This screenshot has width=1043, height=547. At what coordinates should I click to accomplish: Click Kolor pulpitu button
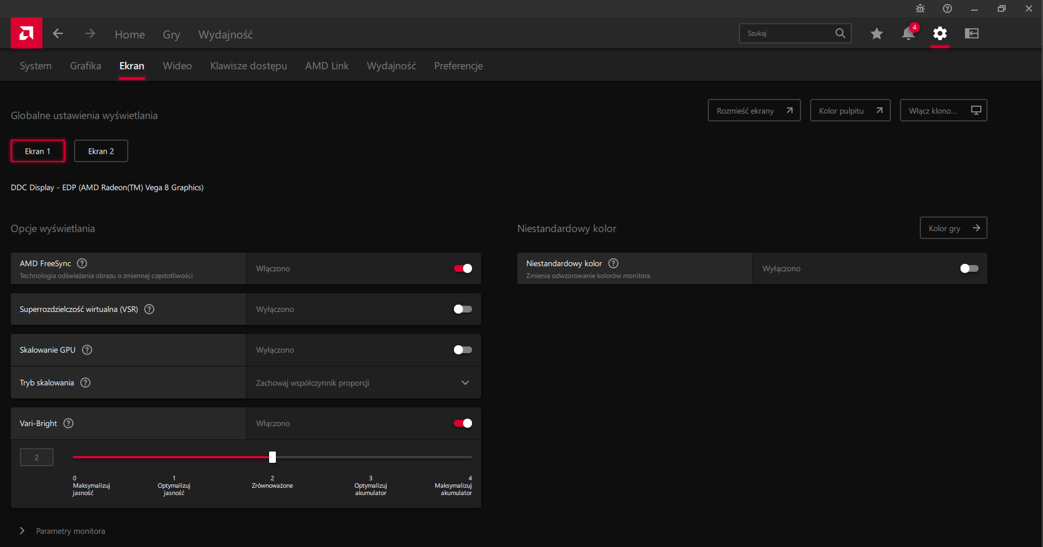click(850, 110)
